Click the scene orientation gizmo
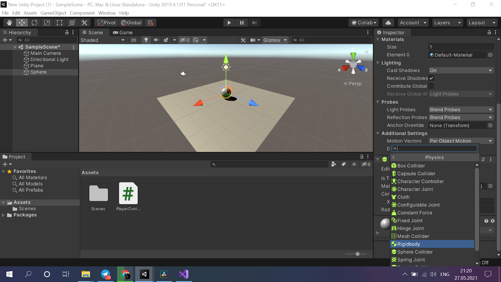This screenshot has height=282, width=501. [x=353, y=64]
